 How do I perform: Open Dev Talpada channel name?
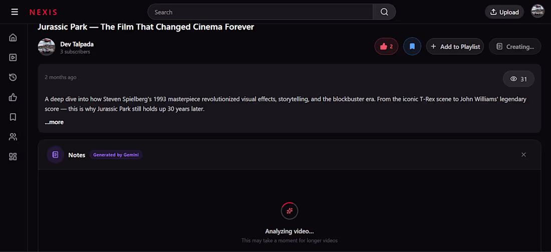coord(77,44)
